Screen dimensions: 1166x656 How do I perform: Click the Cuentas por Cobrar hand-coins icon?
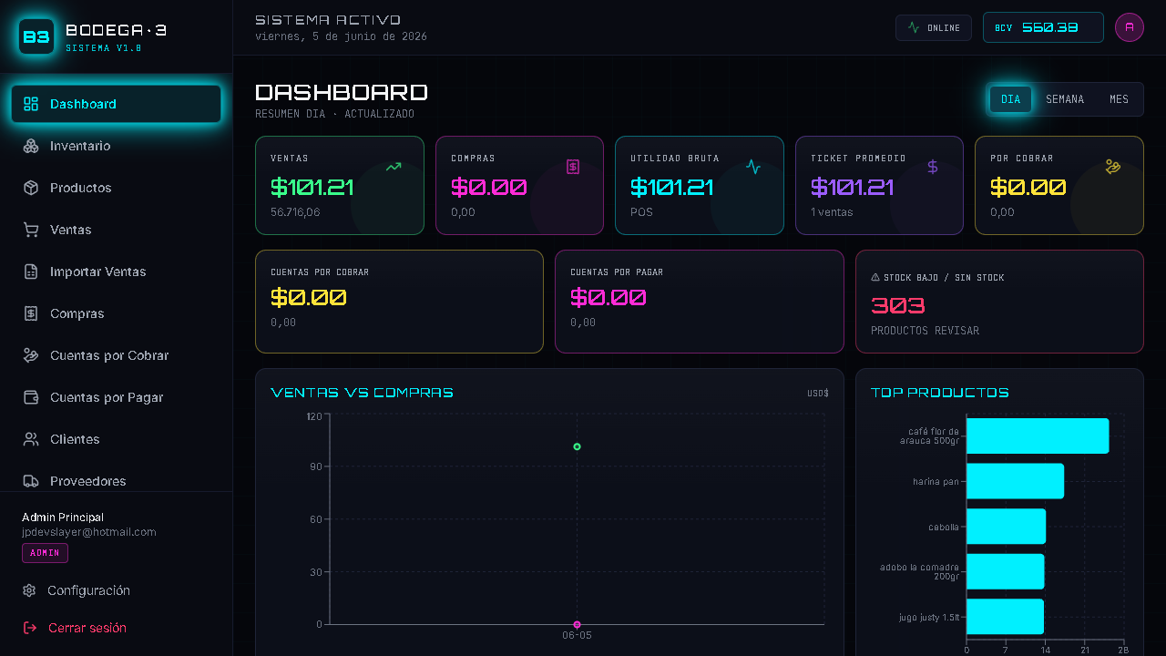coord(31,355)
